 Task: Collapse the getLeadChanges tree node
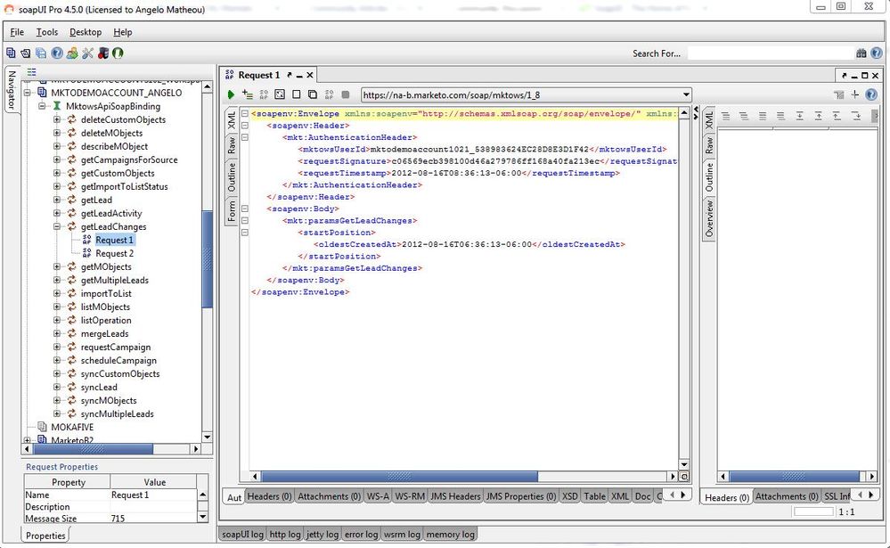pos(57,226)
